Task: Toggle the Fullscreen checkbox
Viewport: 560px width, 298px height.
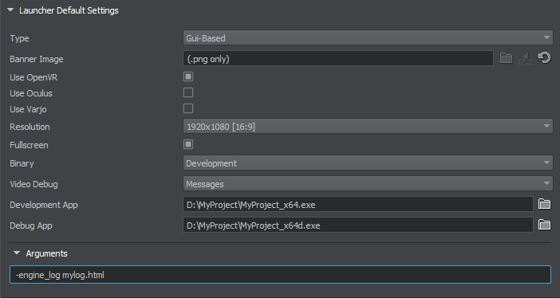Action: (x=188, y=144)
